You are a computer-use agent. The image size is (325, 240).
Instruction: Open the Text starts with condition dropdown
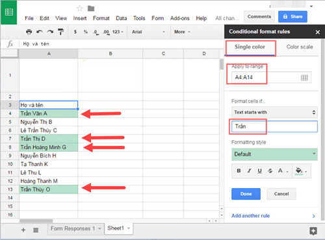(x=274, y=112)
